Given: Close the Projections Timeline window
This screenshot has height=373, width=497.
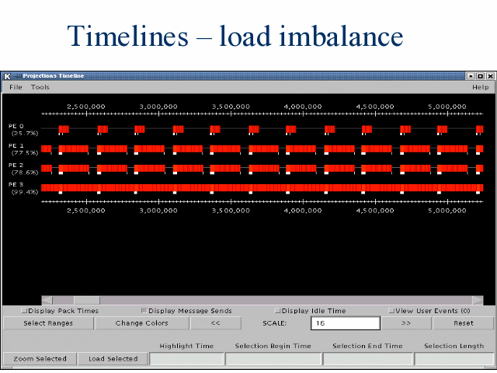Looking at the screenshot, I should [x=489, y=76].
